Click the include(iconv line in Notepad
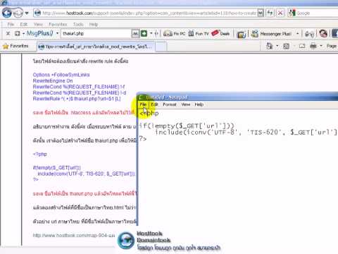Viewport: 338px width, 254px height. click(246, 132)
